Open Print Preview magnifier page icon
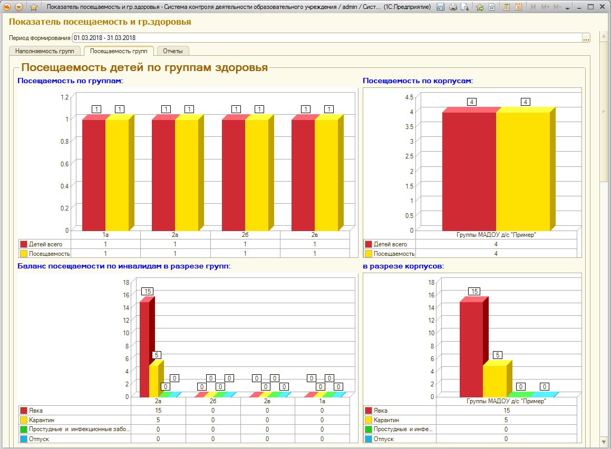 464,7
